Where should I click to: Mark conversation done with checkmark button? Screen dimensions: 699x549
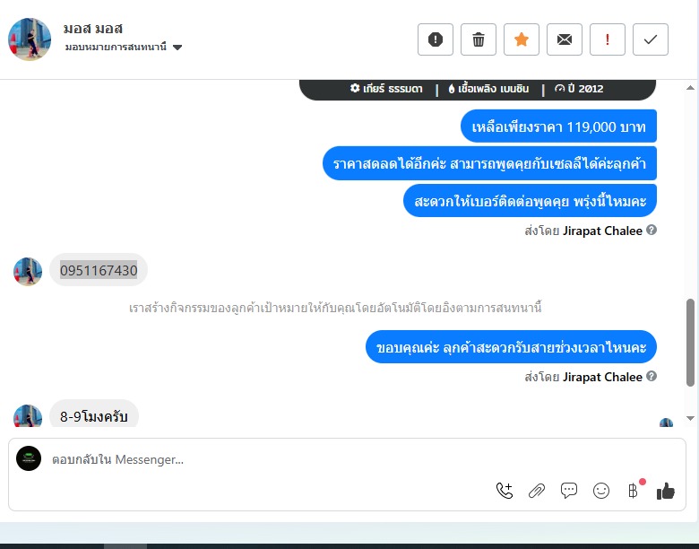pyautogui.click(x=651, y=39)
